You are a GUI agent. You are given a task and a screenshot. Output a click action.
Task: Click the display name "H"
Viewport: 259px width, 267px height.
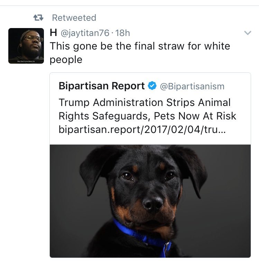pyautogui.click(x=54, y=34)
